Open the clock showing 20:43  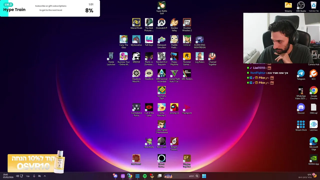(x=8, y=176)
